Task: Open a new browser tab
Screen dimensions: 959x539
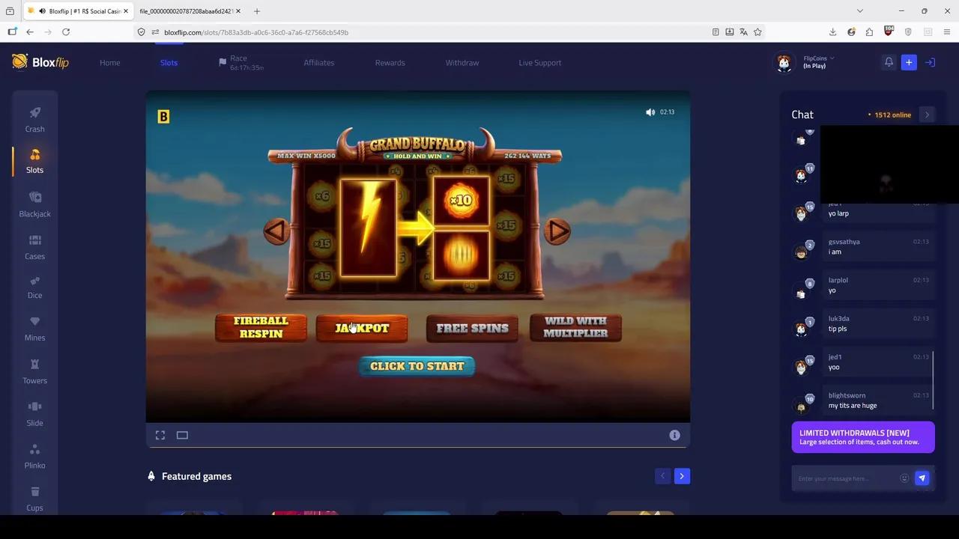Action: (257, 11)
